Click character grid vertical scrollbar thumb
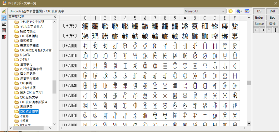The height and width of the screenshot is (132, 279). click(249, 83)
